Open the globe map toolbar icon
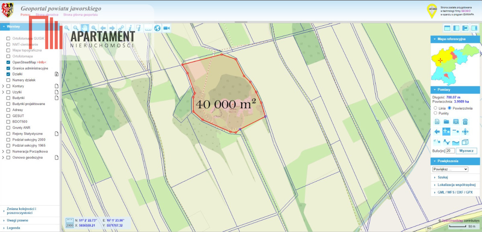Image resolution: width=482 pixels, height=232 pixels. [157, 28]
